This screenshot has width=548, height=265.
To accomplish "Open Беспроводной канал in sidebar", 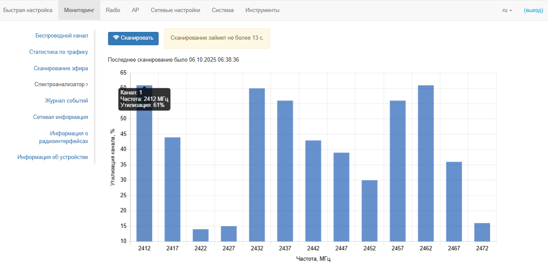I will [61, 36].
